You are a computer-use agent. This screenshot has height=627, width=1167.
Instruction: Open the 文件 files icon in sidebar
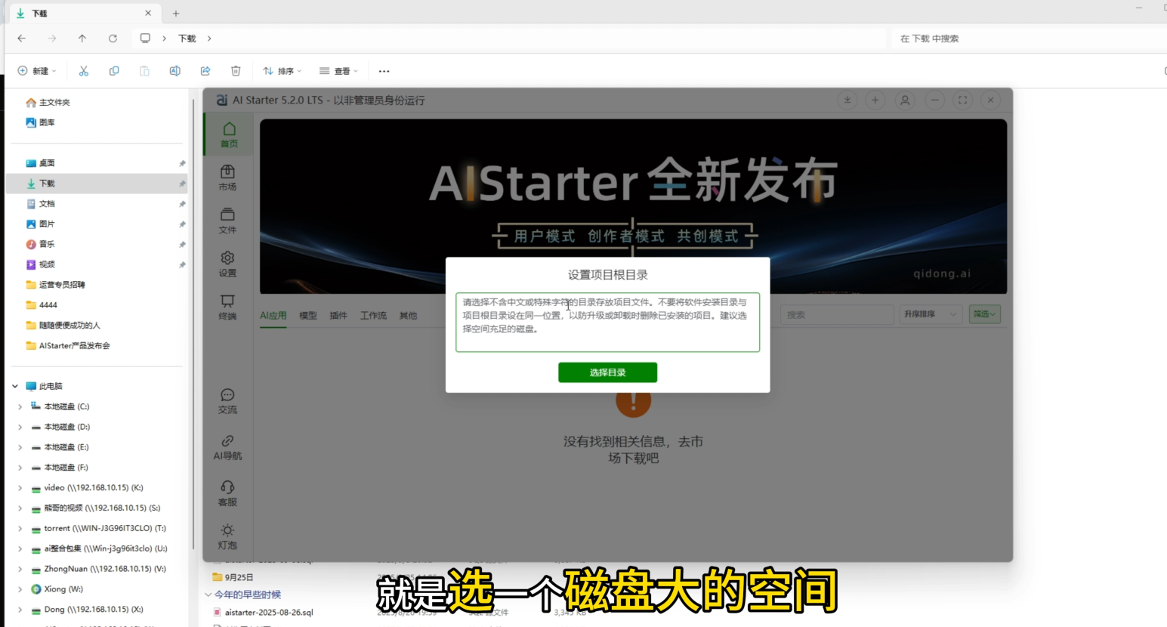click(x=227, y=221)
